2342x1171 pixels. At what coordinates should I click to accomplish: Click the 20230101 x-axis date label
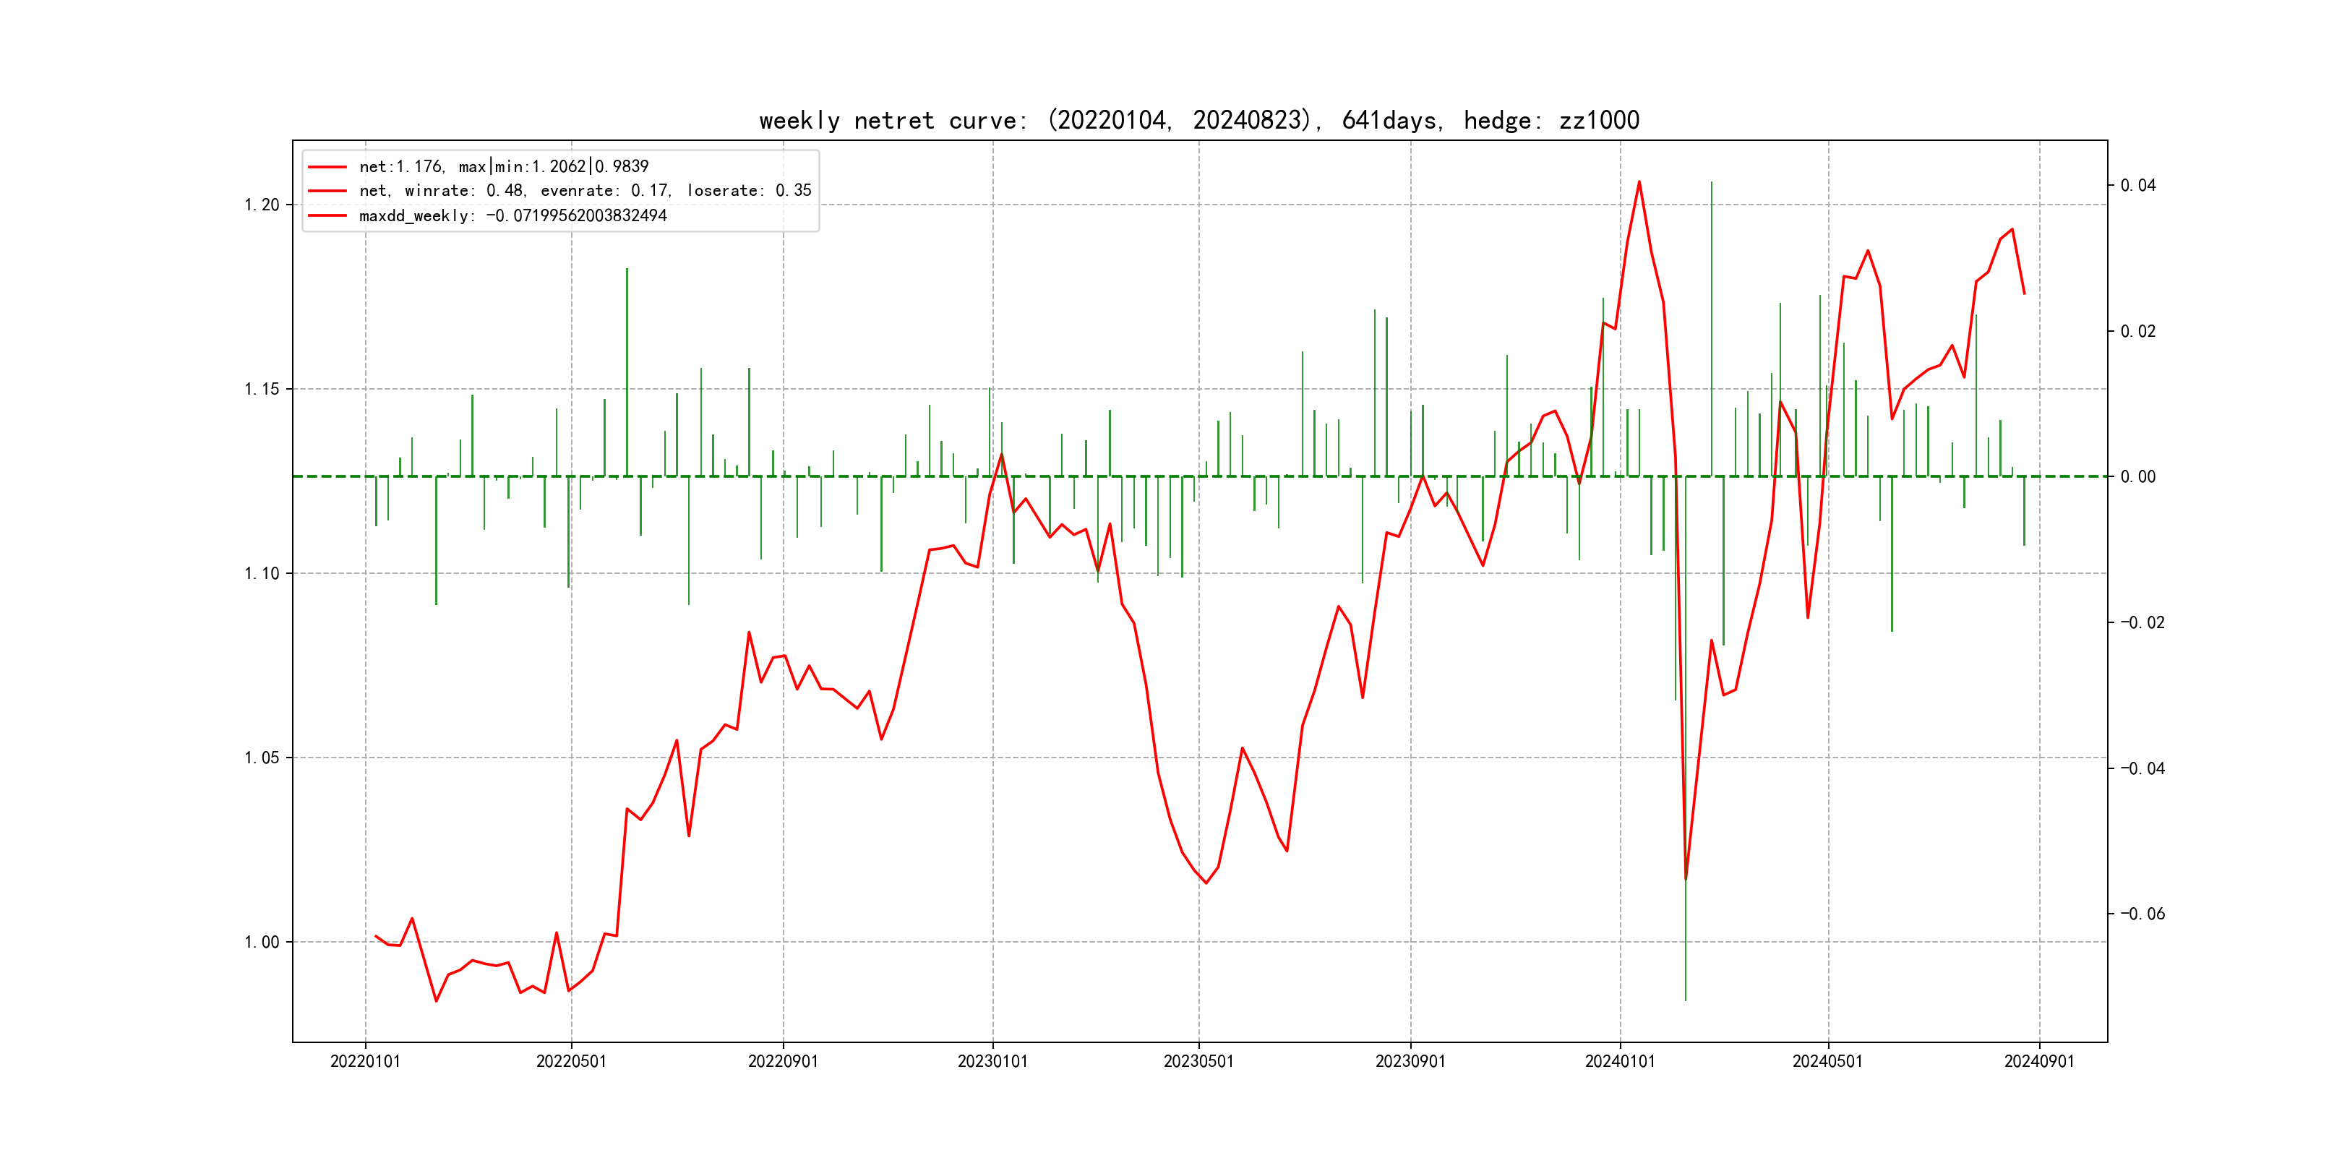992,1061
